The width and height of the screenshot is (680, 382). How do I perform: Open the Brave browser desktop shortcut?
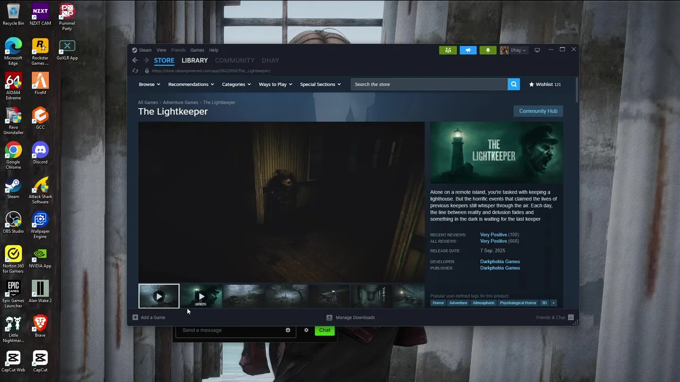(40, 326)
